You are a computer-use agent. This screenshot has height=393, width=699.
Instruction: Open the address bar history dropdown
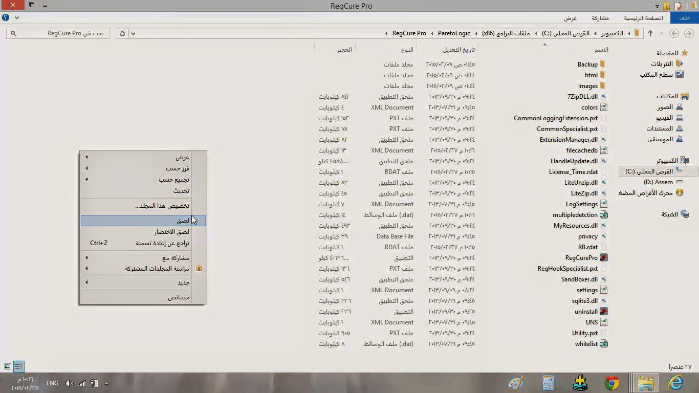133,33
